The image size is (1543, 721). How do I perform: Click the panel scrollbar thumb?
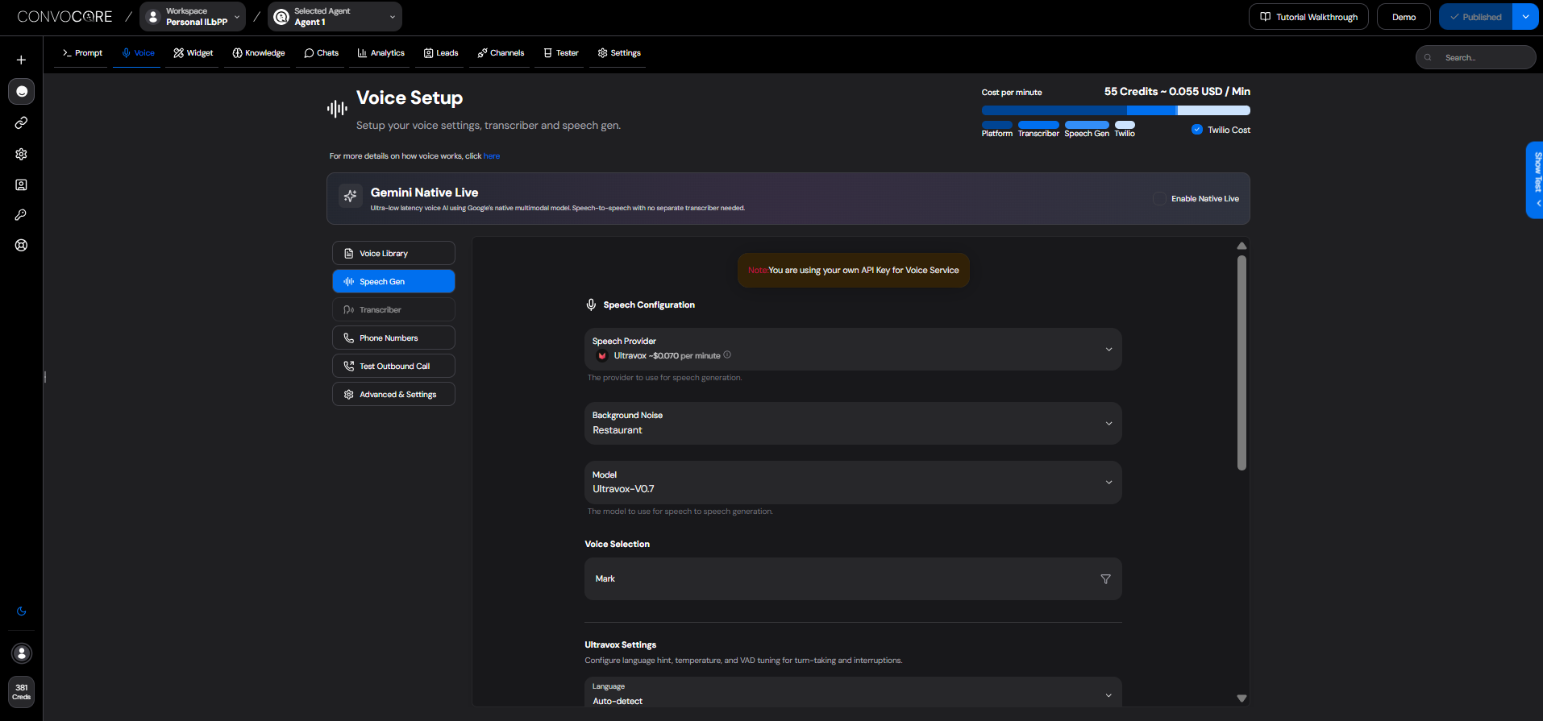[1241, 363]
